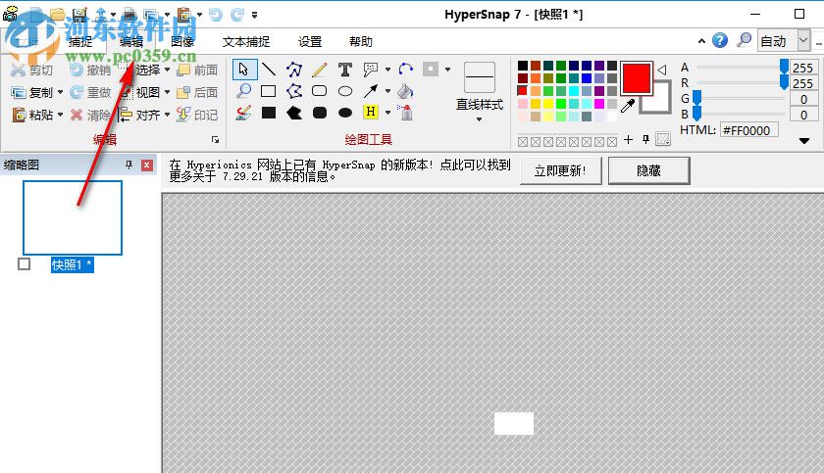Open the help question mark icon
Image resolution: width=824 pixels, height=473 pixels.
(x=720, y=40)
